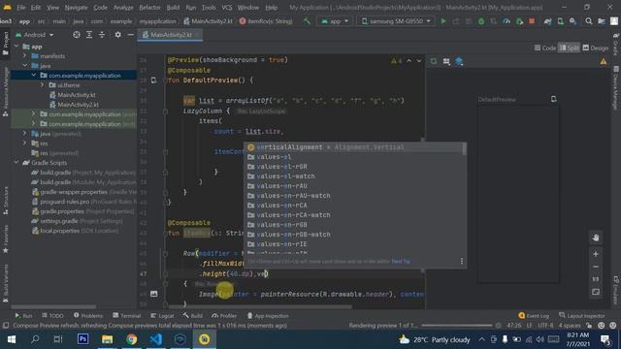Image resolution: width=621 pixels, height=349 pixels.
Task: Toggle Resource Manager sidebar tab
Action: pyautogui.click(x=5, y=92)
